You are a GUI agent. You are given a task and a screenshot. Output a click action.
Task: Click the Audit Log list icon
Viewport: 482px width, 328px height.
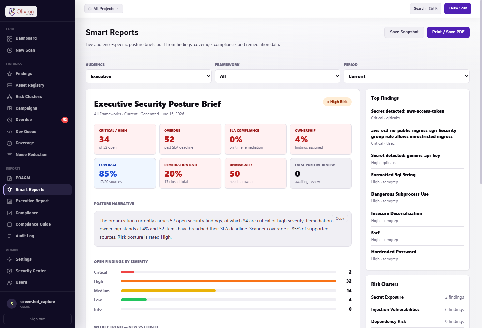click(x=10, y=236)
